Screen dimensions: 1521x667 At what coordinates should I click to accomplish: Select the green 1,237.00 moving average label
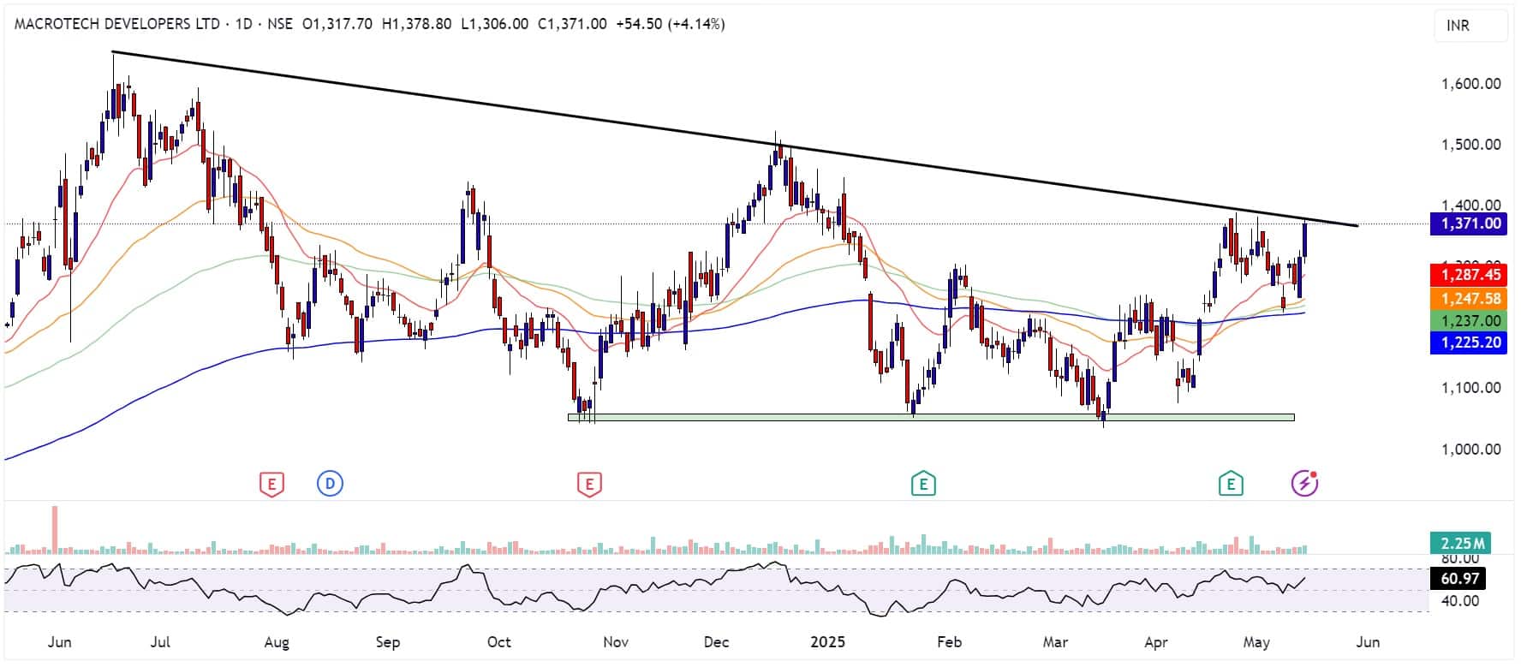click(1468, 321)
